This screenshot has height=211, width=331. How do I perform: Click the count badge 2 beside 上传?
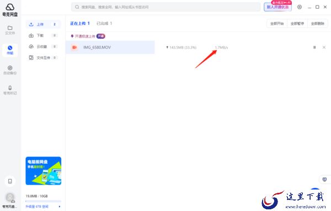point(55,24)
